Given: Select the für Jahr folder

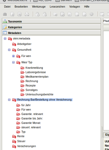Looking at the screenshot, I should (x=26, y=105).
